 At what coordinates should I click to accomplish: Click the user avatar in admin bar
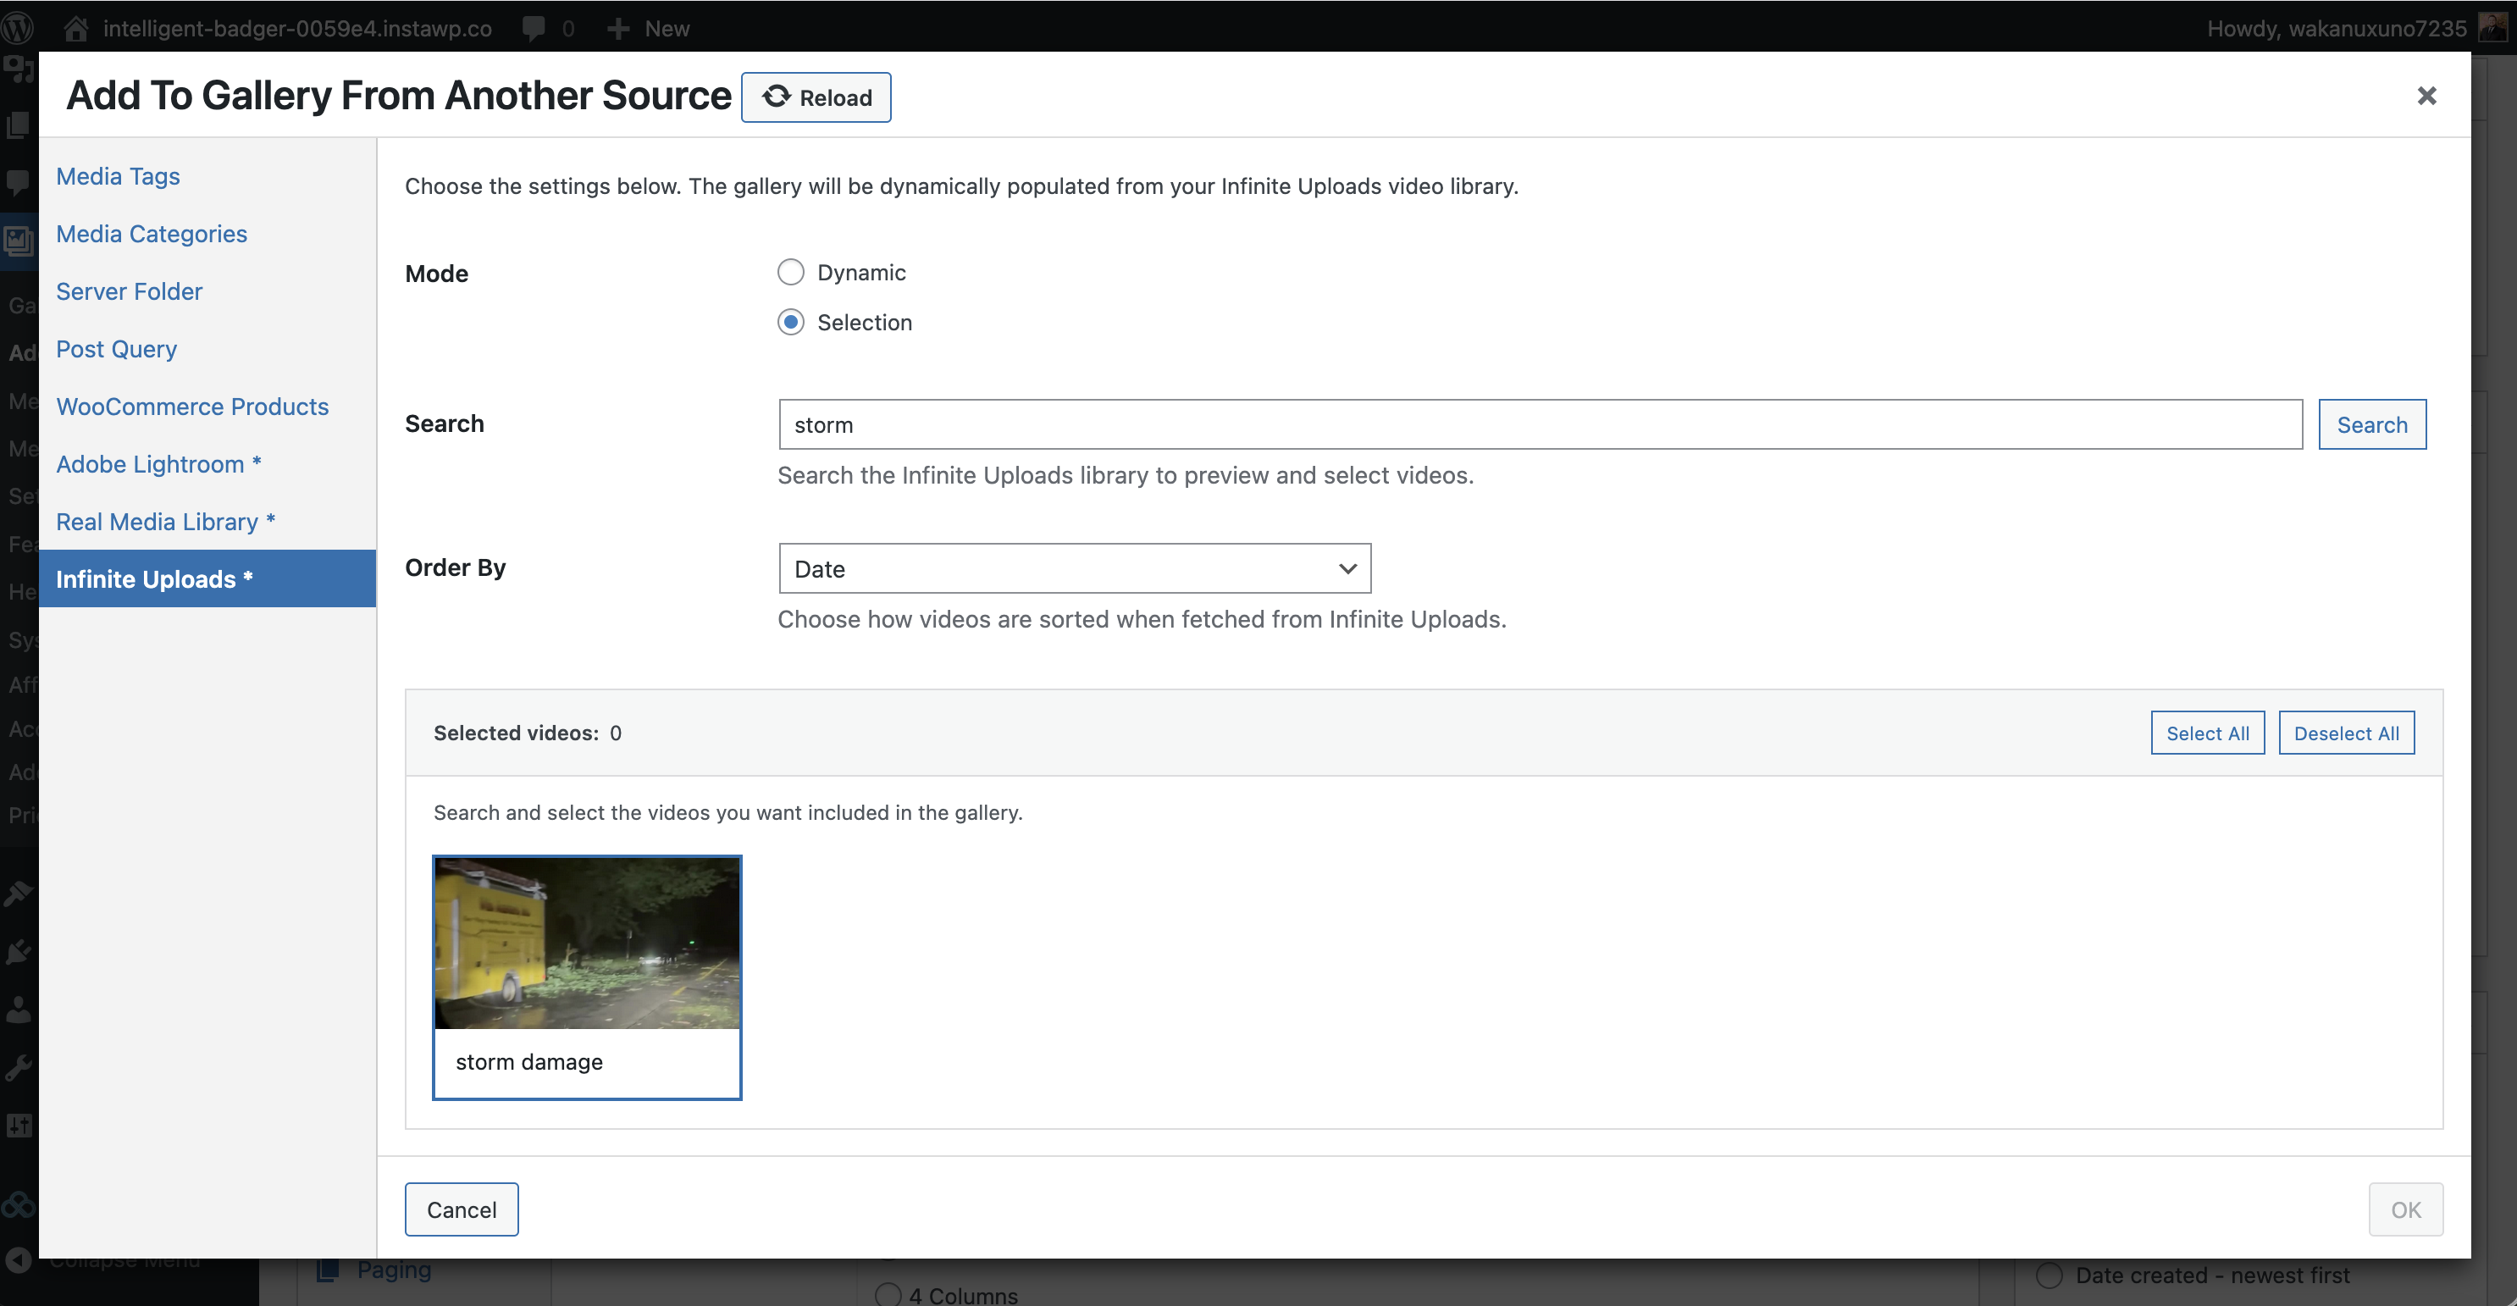click(x=2492, y=27)
